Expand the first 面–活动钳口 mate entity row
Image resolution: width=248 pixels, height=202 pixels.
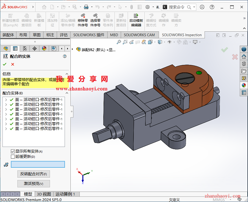click(x=6, y=100)
